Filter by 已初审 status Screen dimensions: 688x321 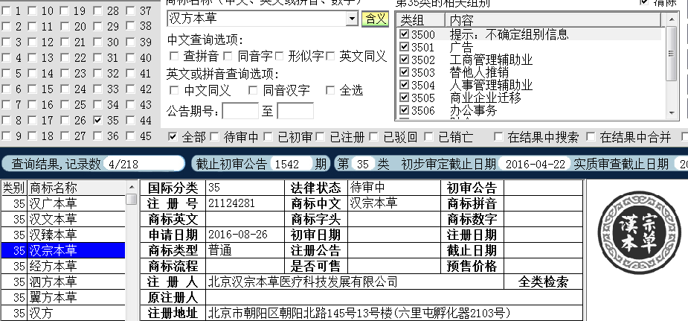point(268,137)
